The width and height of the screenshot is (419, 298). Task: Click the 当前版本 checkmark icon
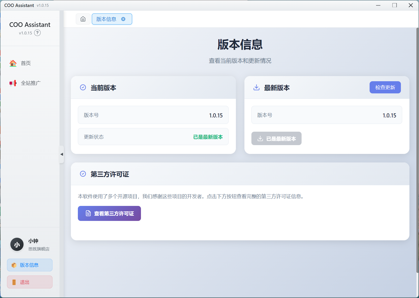click(83, 87)
